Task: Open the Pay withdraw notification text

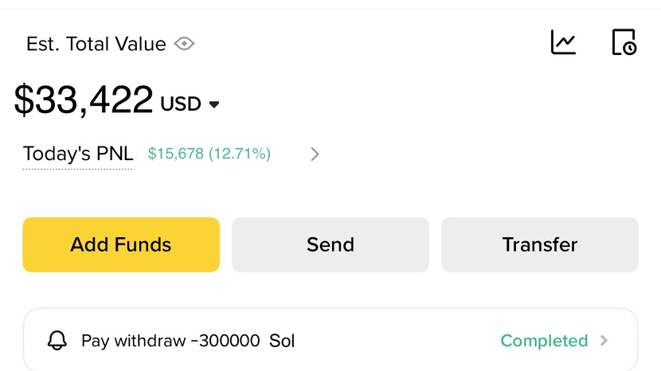Action: tap(135, 341)
